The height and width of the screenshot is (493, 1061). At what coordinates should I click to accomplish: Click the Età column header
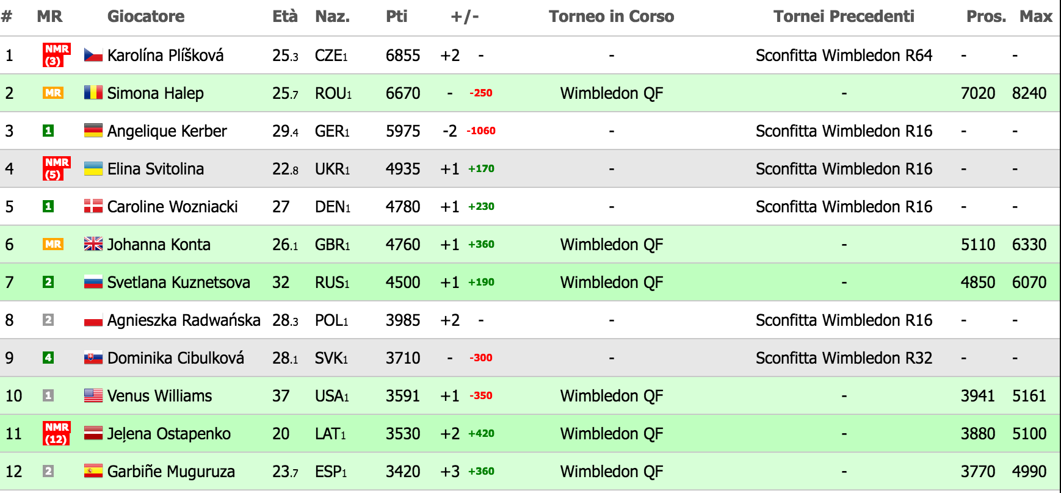[x=285, y=16]
